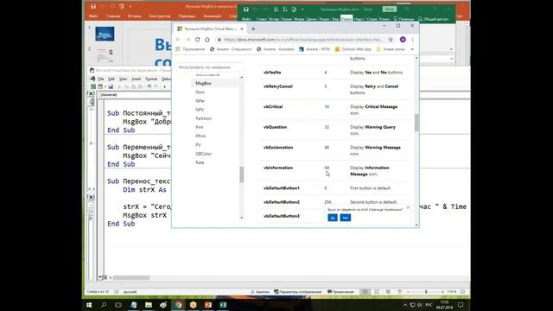This screenshot has height=311, width=553.
Task: Click the Chrome address bar URL
Action: coord(302,40)
